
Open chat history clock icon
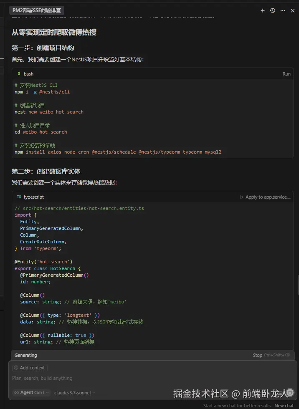tap(273, 10)
